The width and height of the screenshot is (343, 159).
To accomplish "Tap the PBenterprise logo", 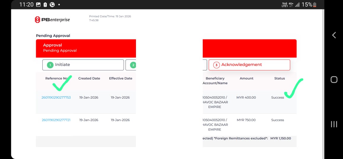I will tap(52, 20).
